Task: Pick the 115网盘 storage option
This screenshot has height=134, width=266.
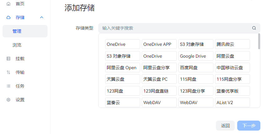Action: 196,79
